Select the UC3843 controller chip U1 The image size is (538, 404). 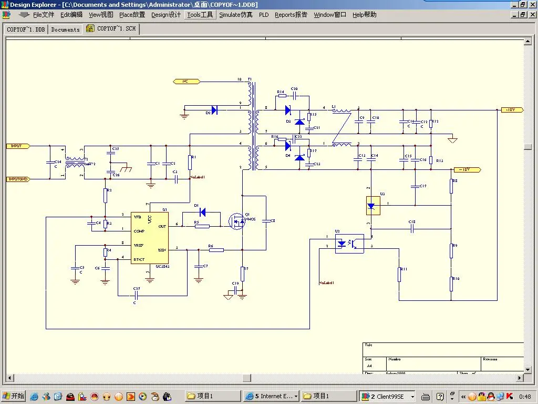tap(150, 238)
